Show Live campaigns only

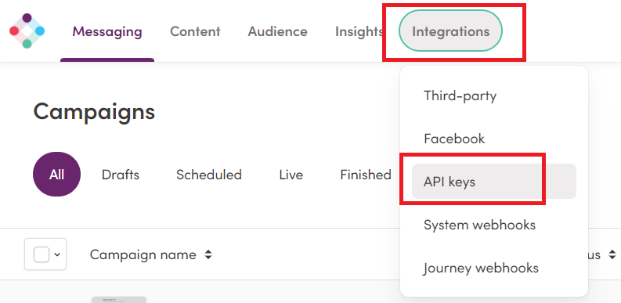(x=291, y=175)
